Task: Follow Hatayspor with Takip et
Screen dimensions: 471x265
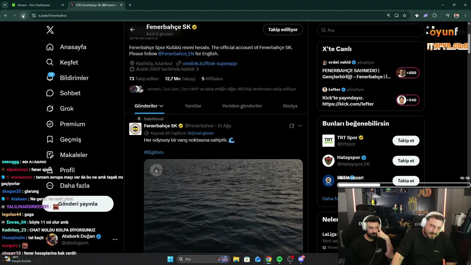Action: click(406, 161)
